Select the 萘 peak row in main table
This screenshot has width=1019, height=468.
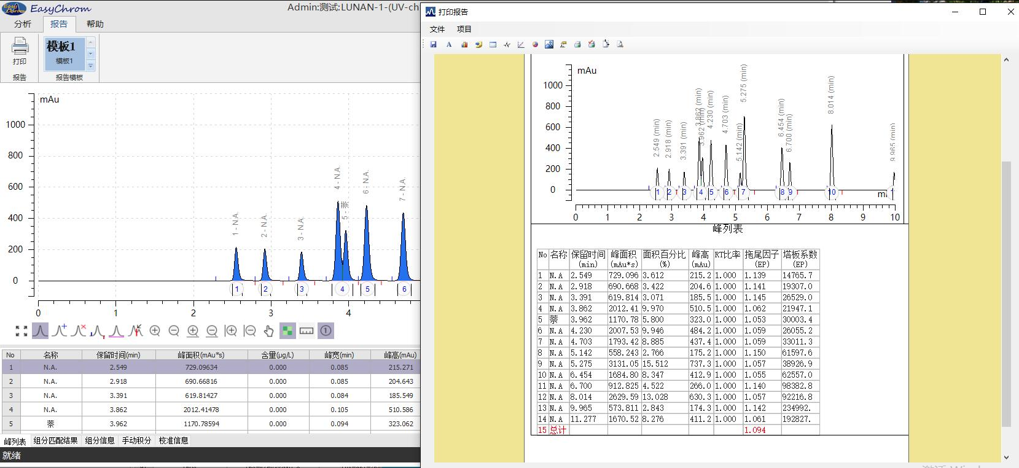pos(211,424)
